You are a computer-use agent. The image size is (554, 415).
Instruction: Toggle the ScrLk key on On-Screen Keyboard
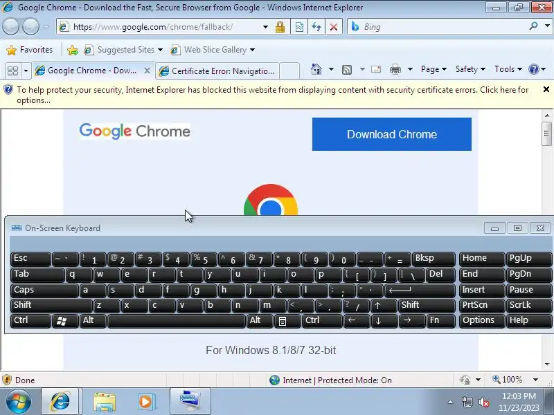[528, 305]
